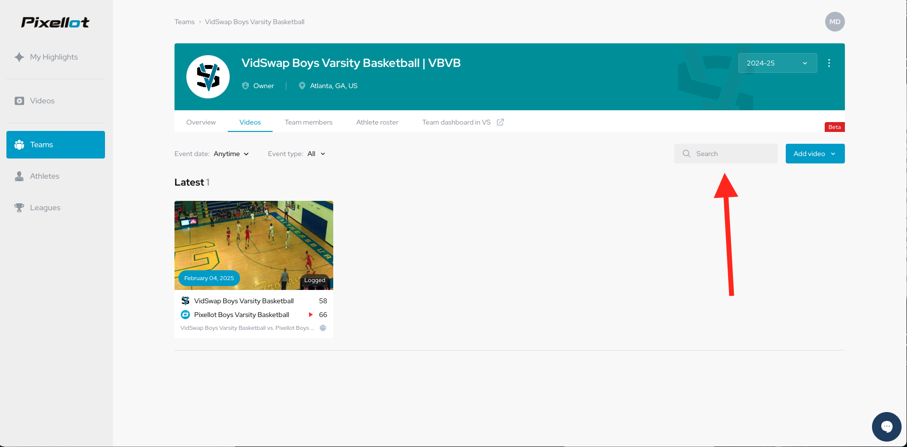Open My Highlights sparkle icon
This screenshot has height=447, width=907.
coord(19,57)
